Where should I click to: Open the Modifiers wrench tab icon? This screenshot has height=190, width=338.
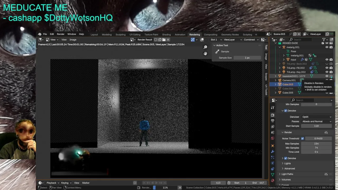(x=273, y=151)
